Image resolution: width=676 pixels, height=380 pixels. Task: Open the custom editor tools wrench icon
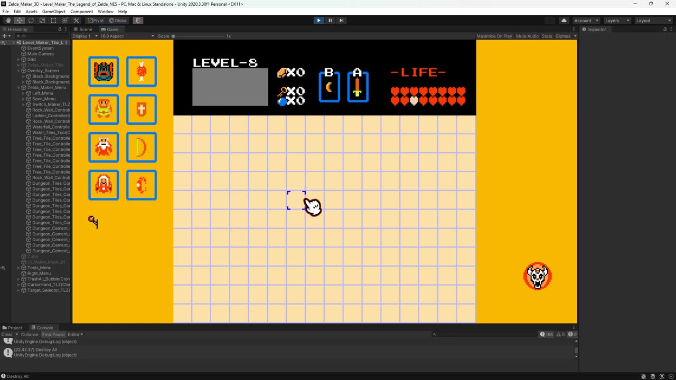tap(76, 21)
